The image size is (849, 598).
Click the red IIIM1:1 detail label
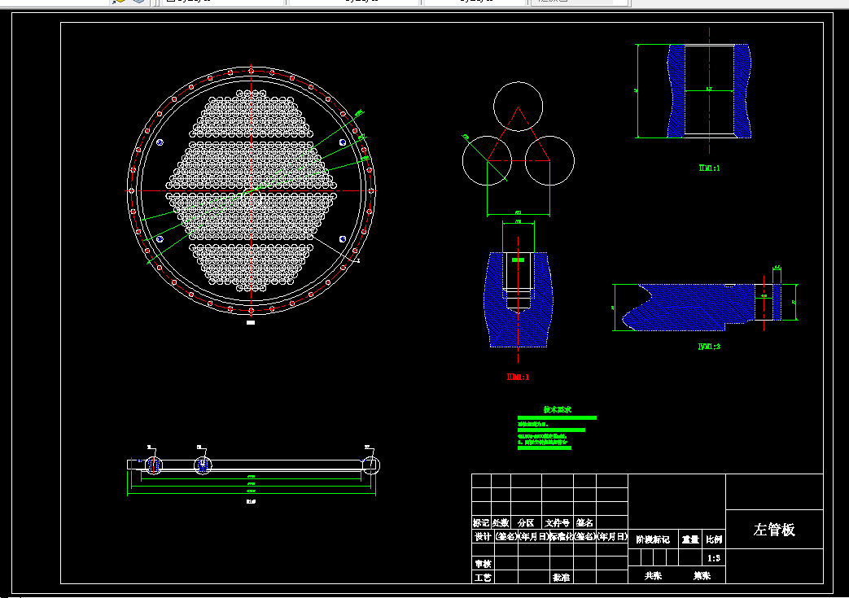point(518,377)
